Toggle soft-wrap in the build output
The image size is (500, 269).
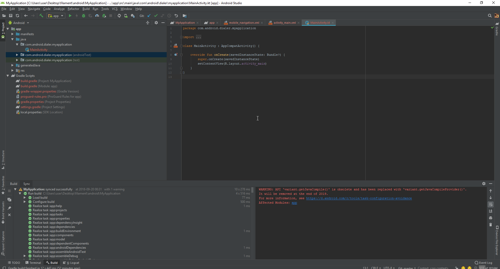[491, 205]
